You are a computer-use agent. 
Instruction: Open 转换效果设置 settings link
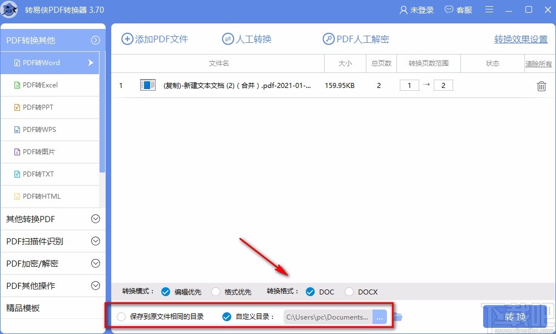coord(520,40)
